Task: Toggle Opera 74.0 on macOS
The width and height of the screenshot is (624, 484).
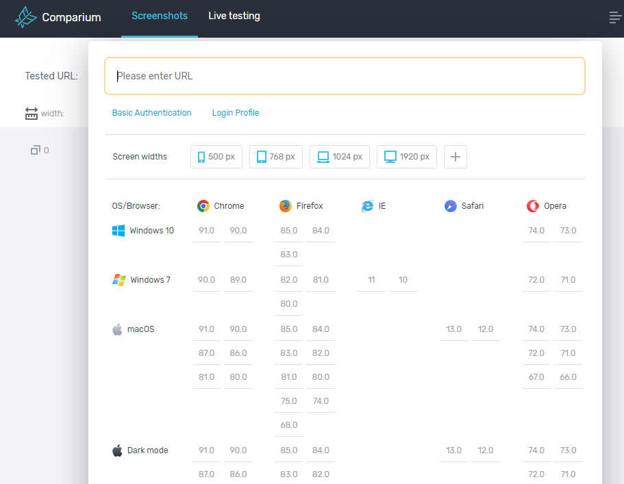Action: (x=536, y=329)
